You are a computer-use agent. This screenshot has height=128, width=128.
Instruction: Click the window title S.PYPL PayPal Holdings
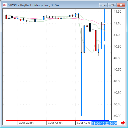click(x=34, y=5)
